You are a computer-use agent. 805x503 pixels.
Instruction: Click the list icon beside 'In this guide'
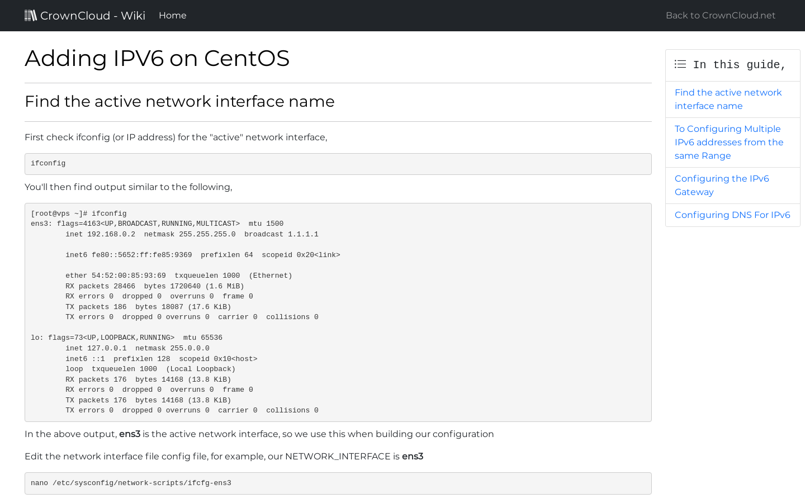pyautogui.click(x=680, y=64)
